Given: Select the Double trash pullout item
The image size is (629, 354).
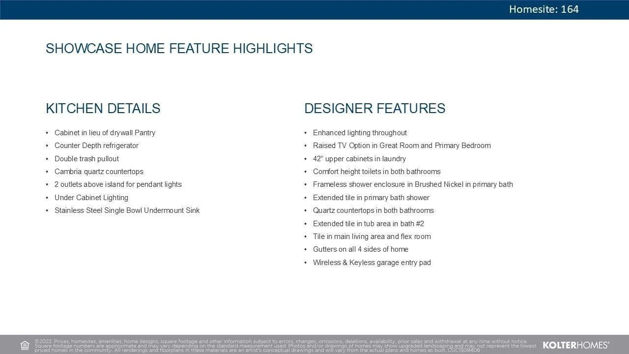Looking at the screenshot, I should click(86, 159).
